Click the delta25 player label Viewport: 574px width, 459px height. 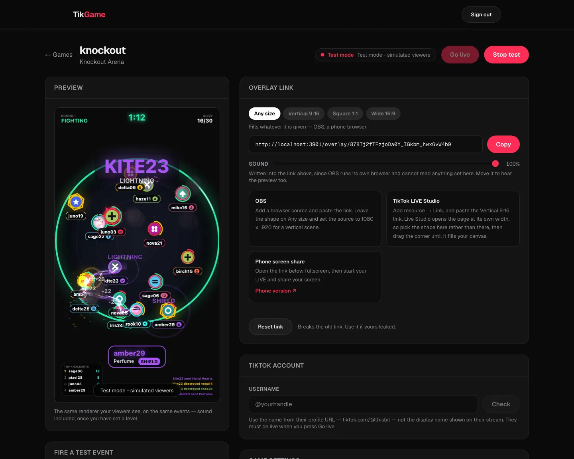[x=85, y=309]
